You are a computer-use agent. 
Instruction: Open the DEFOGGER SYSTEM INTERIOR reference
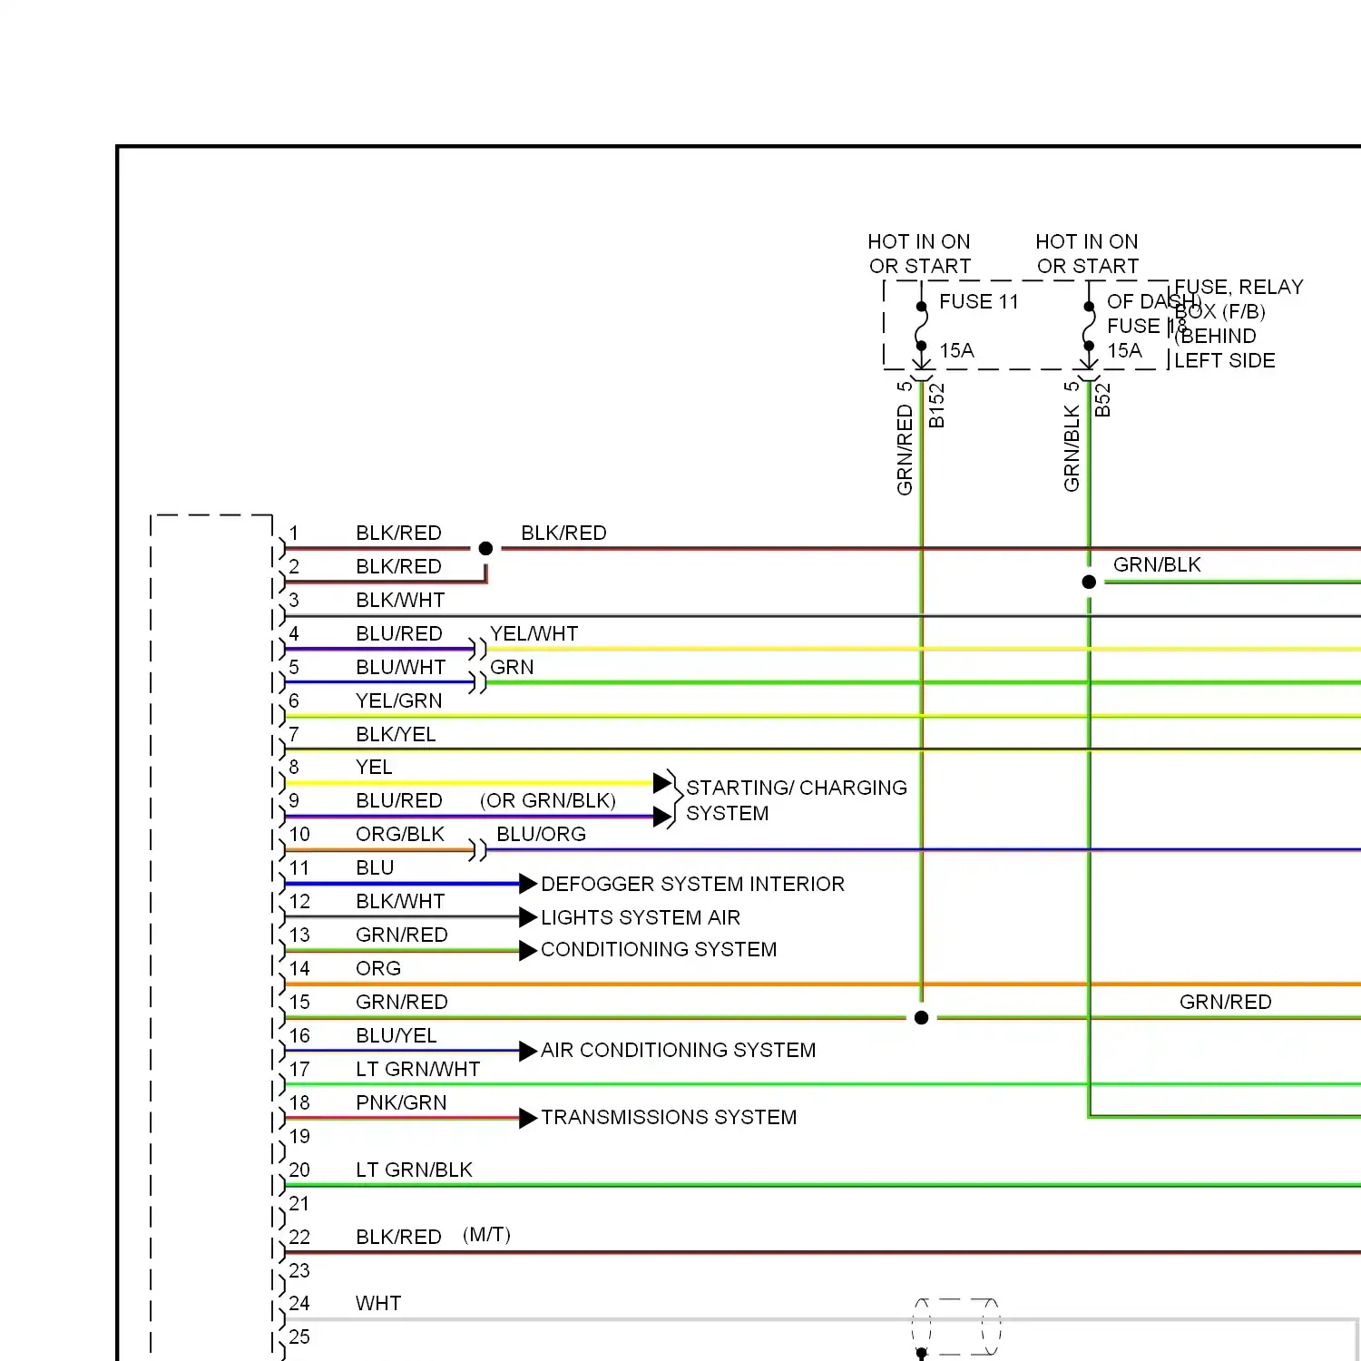click(x=692, y=884)
